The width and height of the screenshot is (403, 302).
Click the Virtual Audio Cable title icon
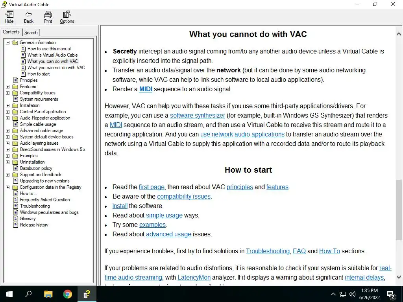[x=4, y=4]
